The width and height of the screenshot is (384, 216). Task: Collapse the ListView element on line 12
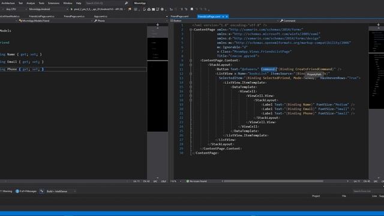pos(191,74)
